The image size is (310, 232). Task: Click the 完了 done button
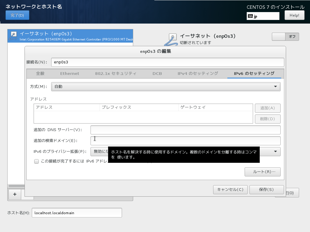click(x=17, y=15)
